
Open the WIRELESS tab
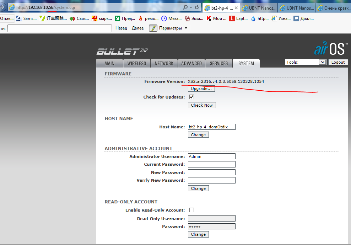click(x=137, y=63)
